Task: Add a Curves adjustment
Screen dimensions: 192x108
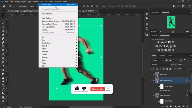Action: (166, 42)
